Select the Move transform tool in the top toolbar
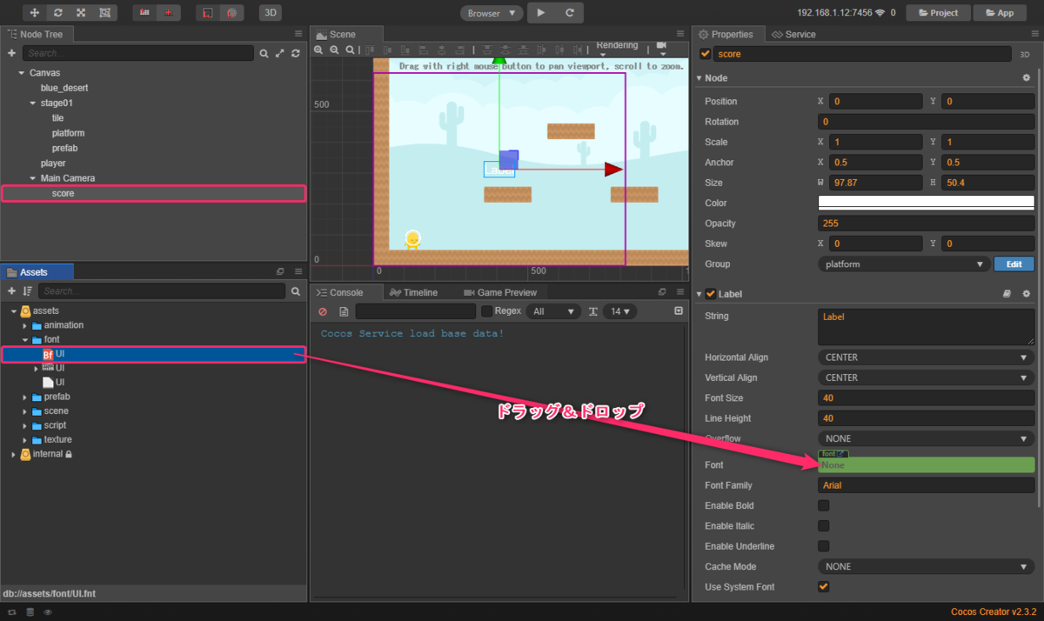This screenshot has height=621, width=1044. pos(34,13)
